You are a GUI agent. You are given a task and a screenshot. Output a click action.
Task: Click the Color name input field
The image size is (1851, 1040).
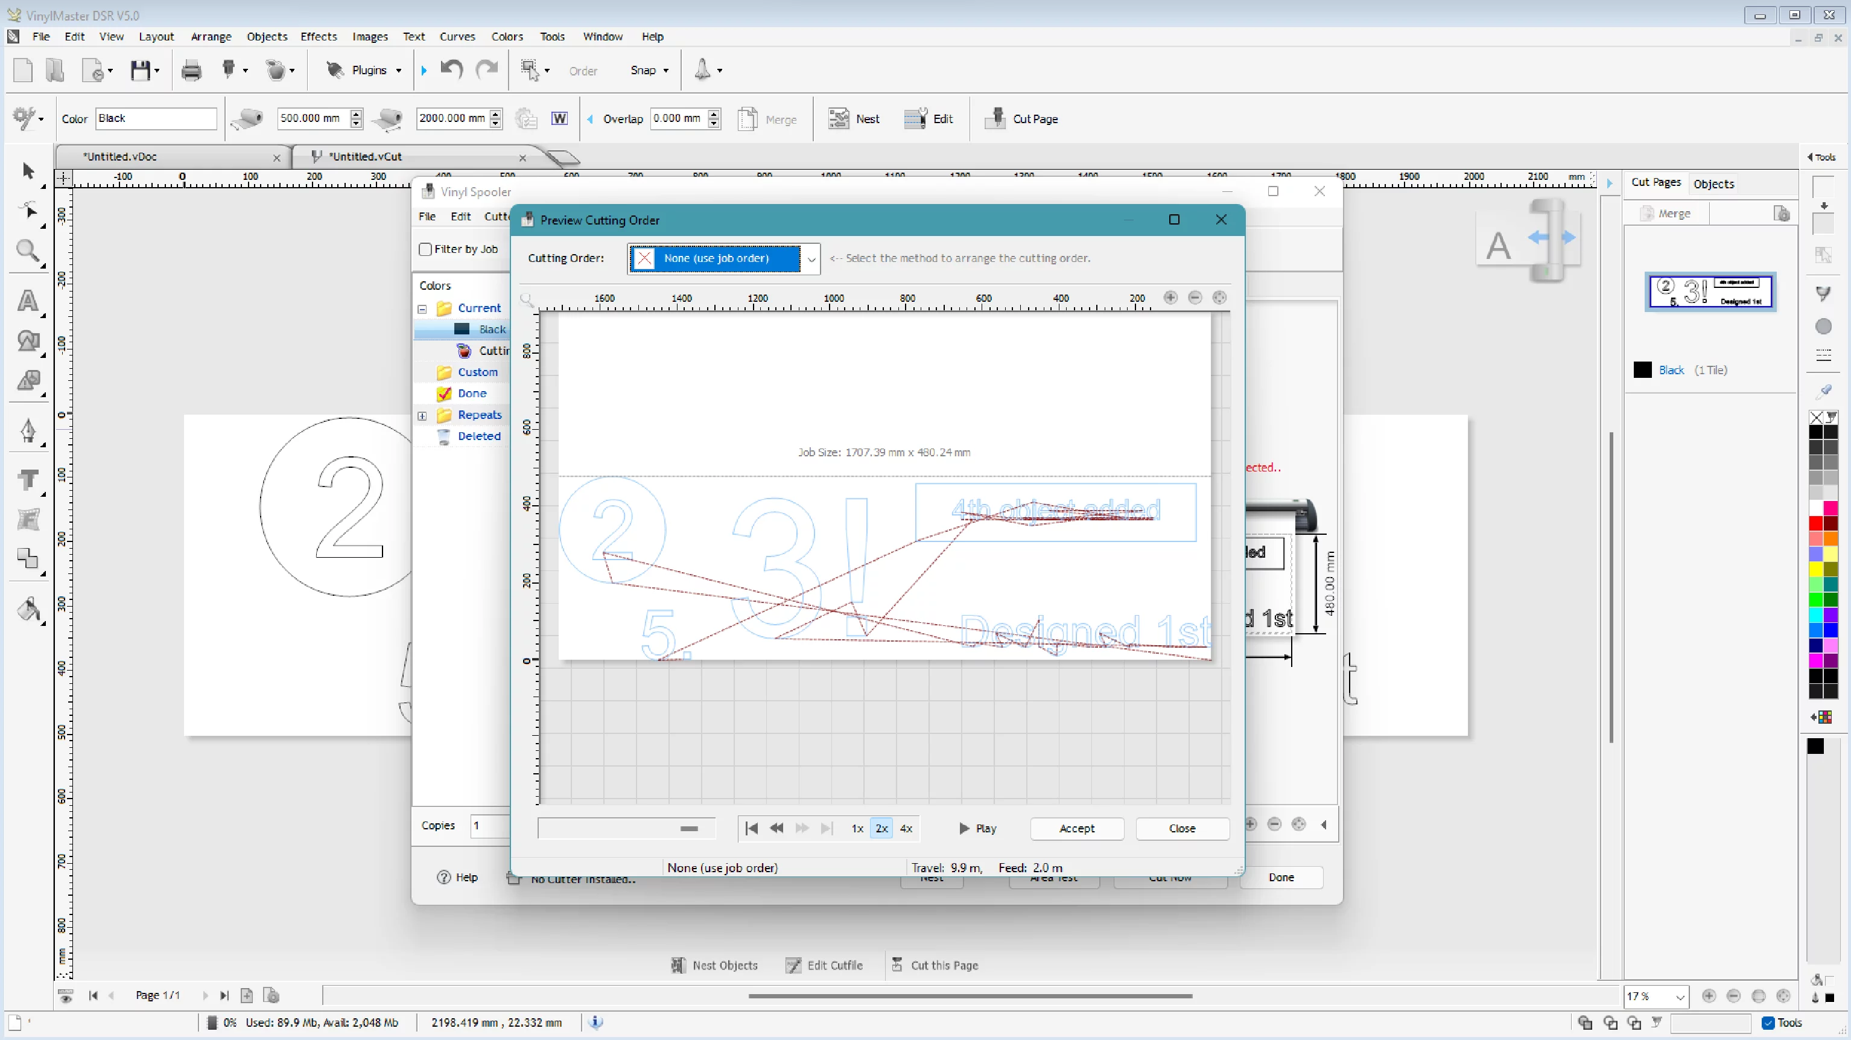point(156,118)
